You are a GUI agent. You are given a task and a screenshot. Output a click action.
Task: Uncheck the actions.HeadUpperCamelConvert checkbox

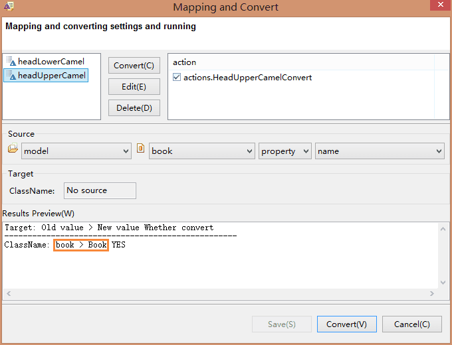[x=177, y=77]
